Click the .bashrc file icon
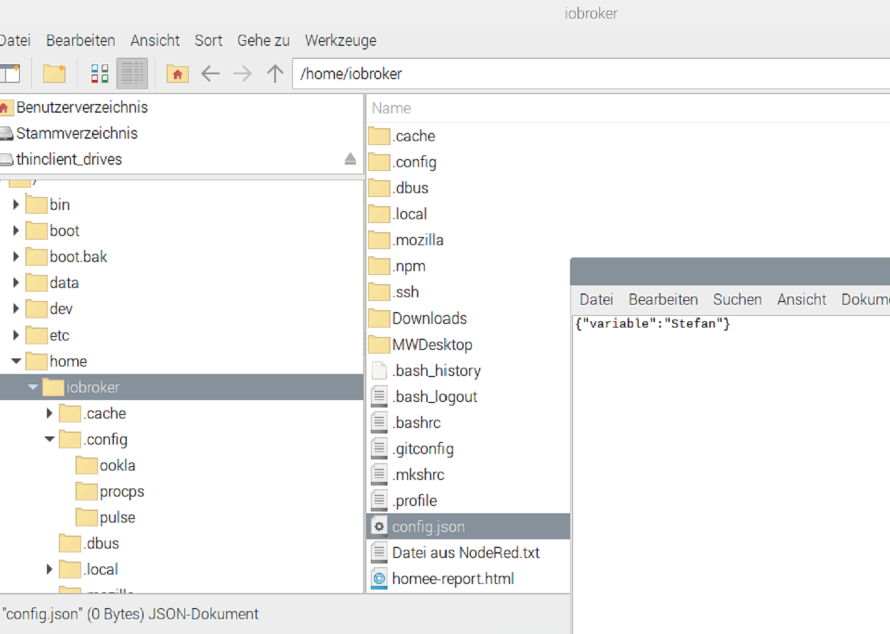The width and height of the screenshot is (890, 634). (379, 422)
